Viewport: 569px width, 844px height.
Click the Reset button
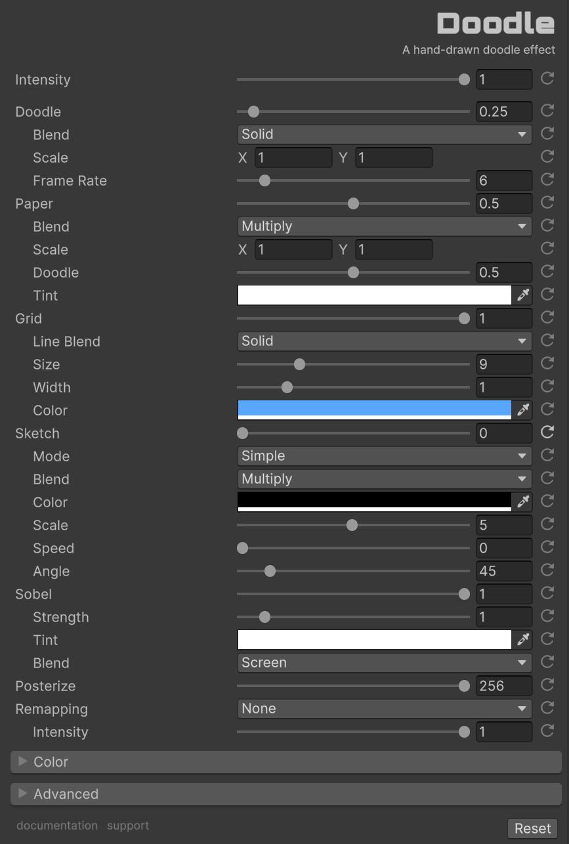pos(532,828)
